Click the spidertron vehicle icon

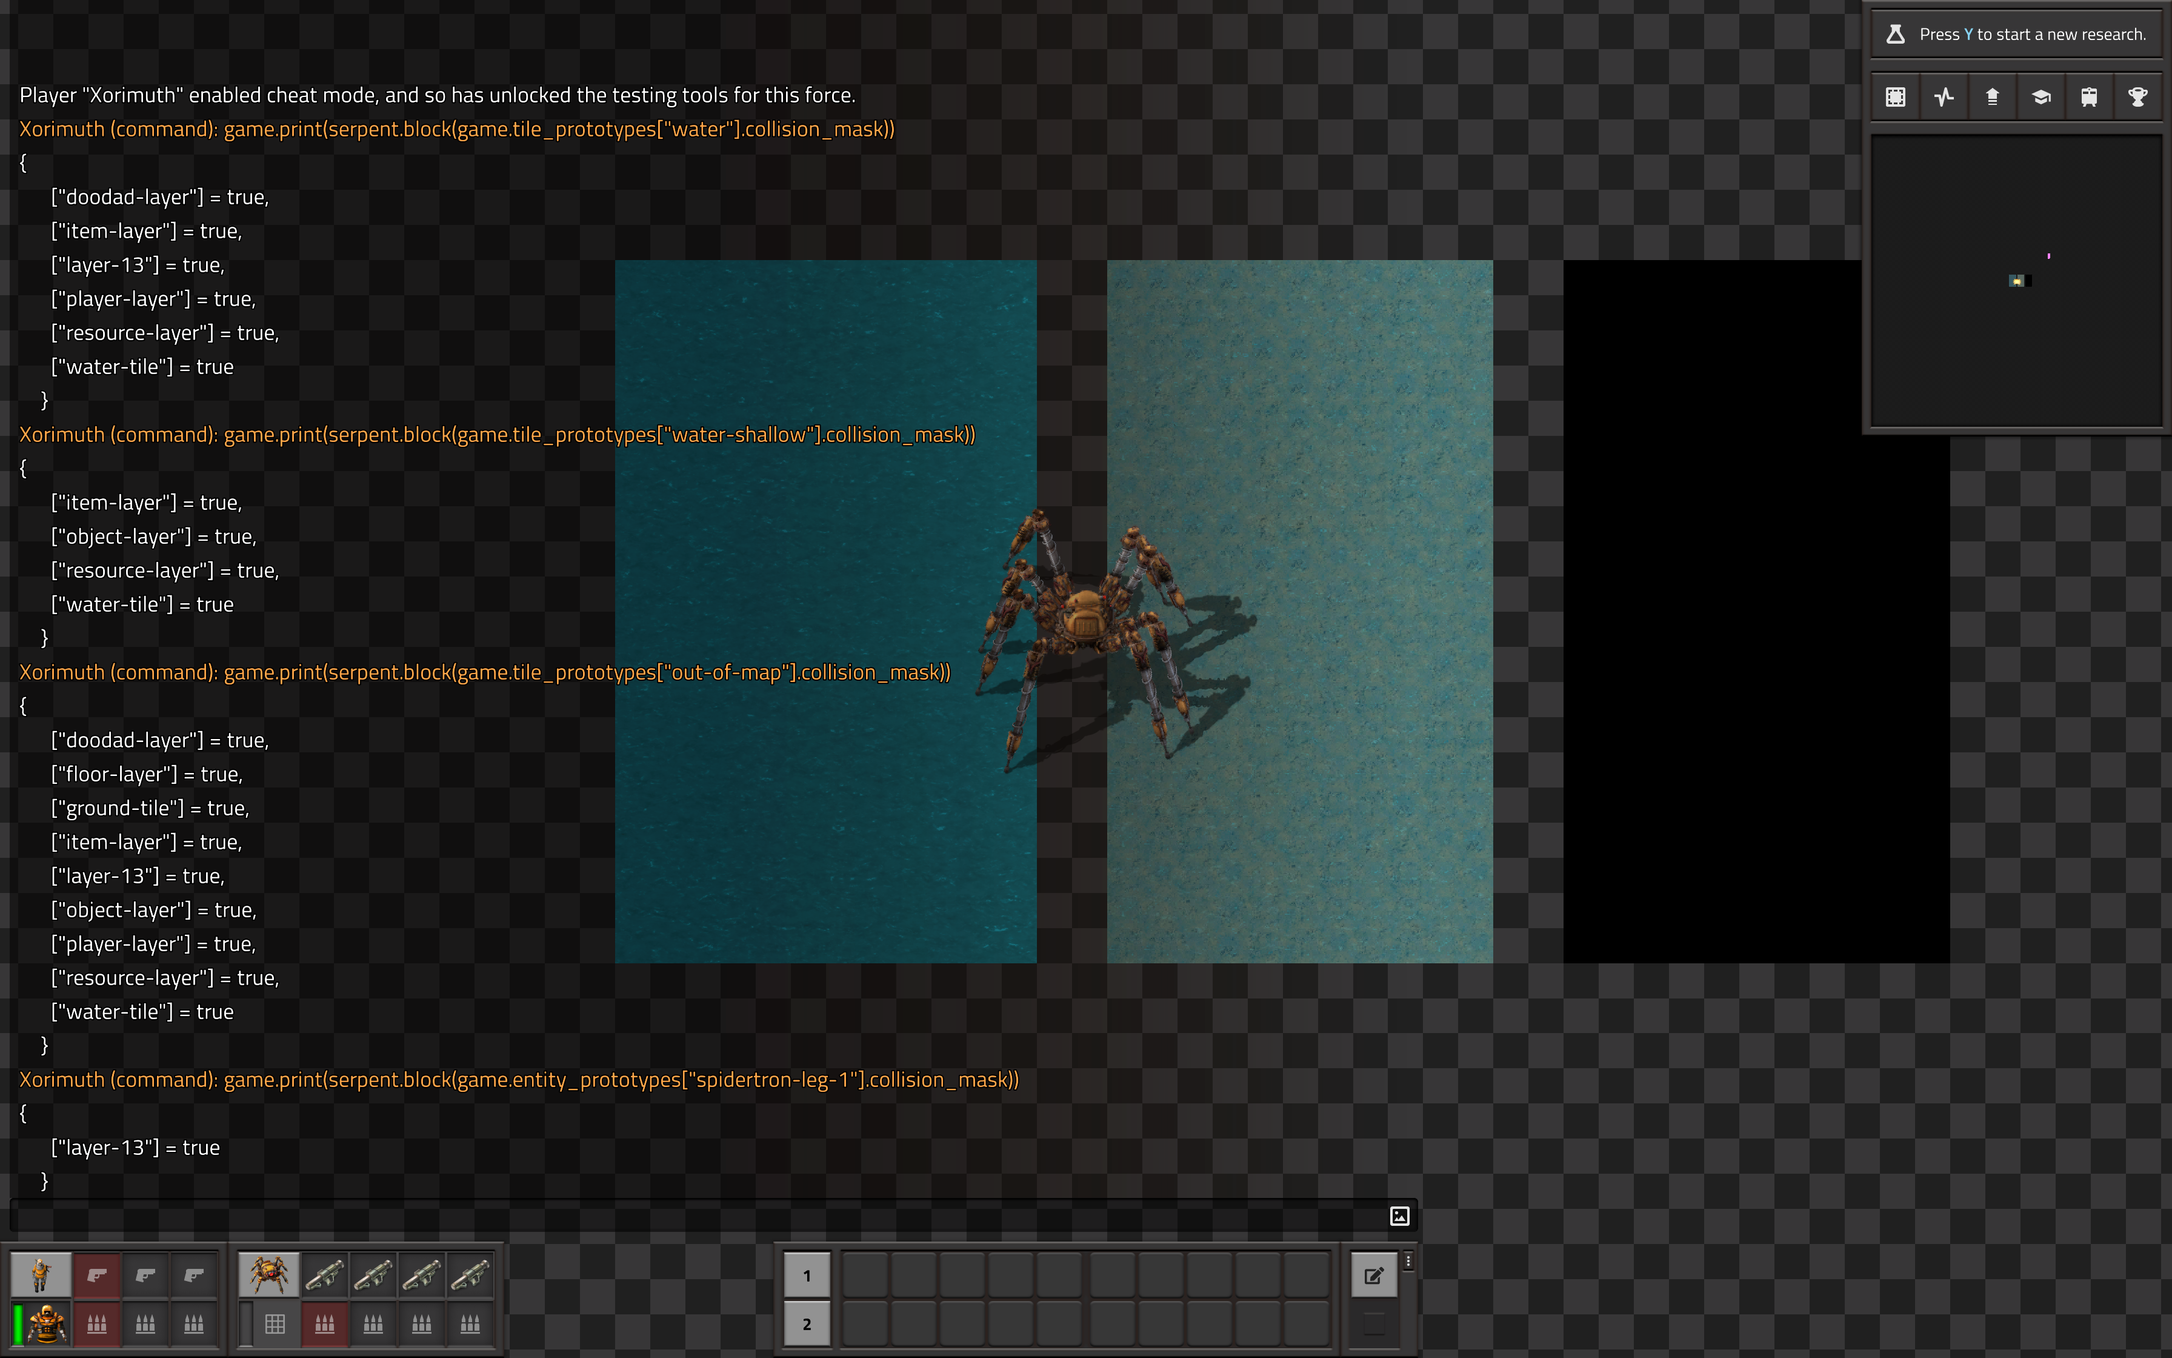(268, 1274)
